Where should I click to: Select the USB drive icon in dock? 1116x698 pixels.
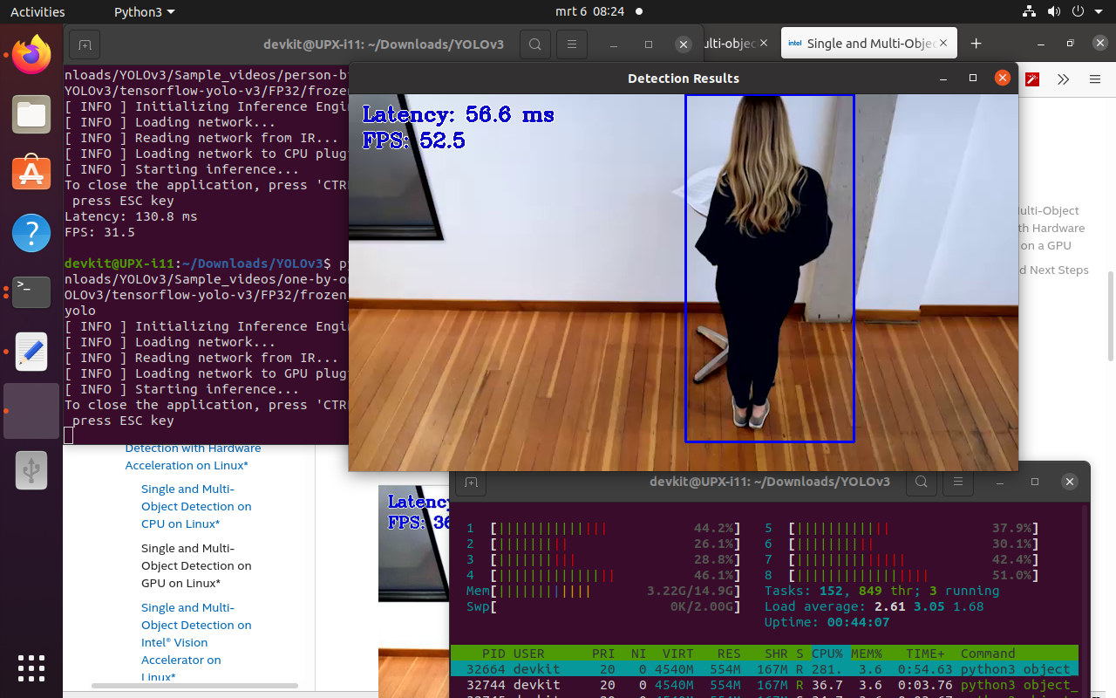(x=31, y=471)
